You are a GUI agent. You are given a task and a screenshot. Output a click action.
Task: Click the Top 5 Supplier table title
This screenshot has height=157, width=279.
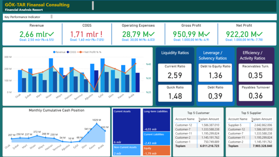tap(251, 113)
